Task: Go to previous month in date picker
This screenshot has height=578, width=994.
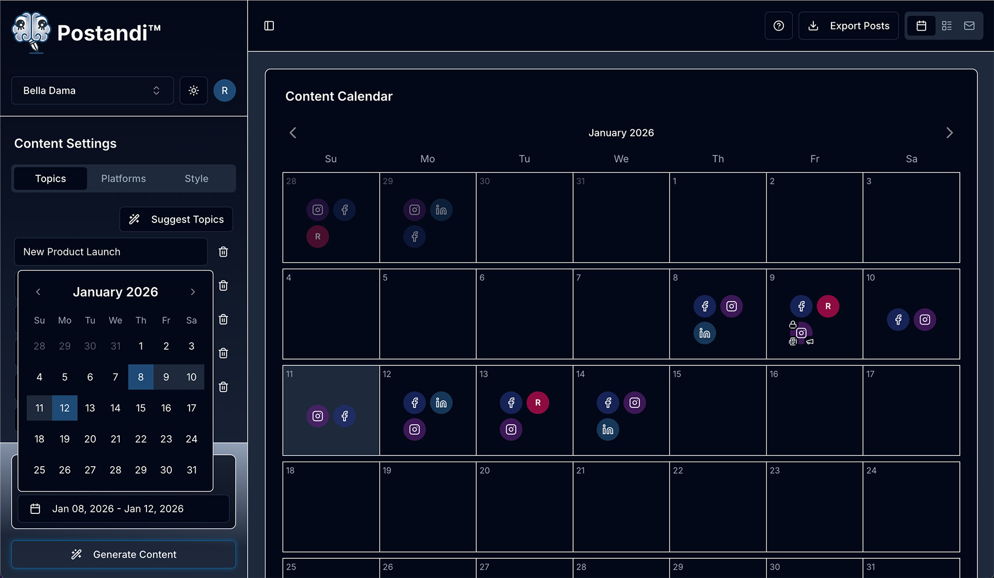Action: (38, 292)
